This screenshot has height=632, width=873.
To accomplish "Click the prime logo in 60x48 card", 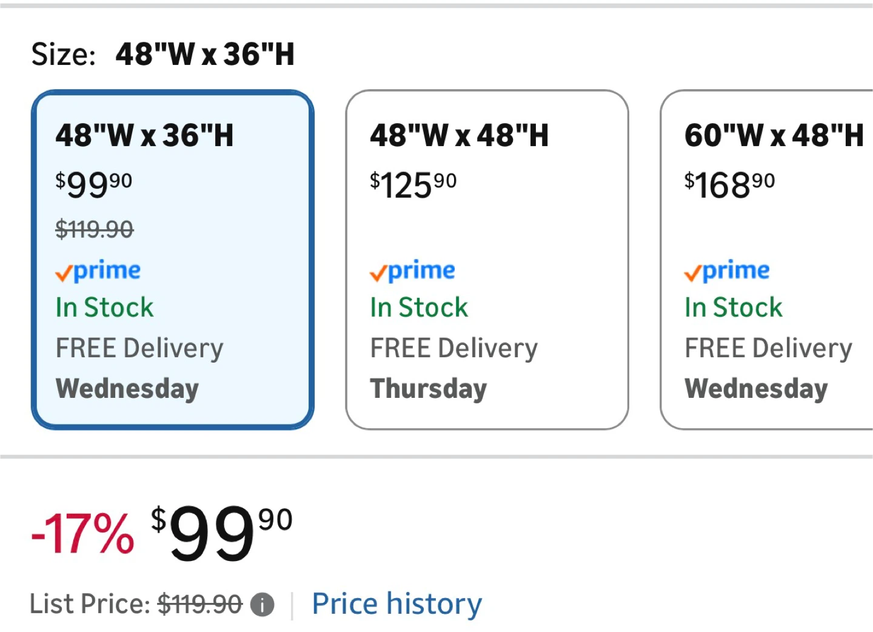I will [727, 271].
